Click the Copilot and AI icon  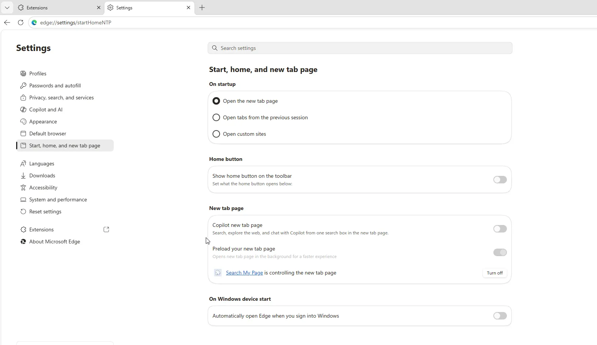(23, 109)
